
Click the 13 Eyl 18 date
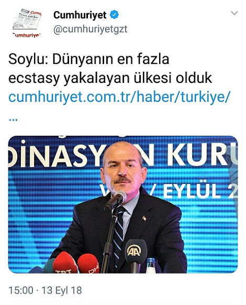click(62, 291)
